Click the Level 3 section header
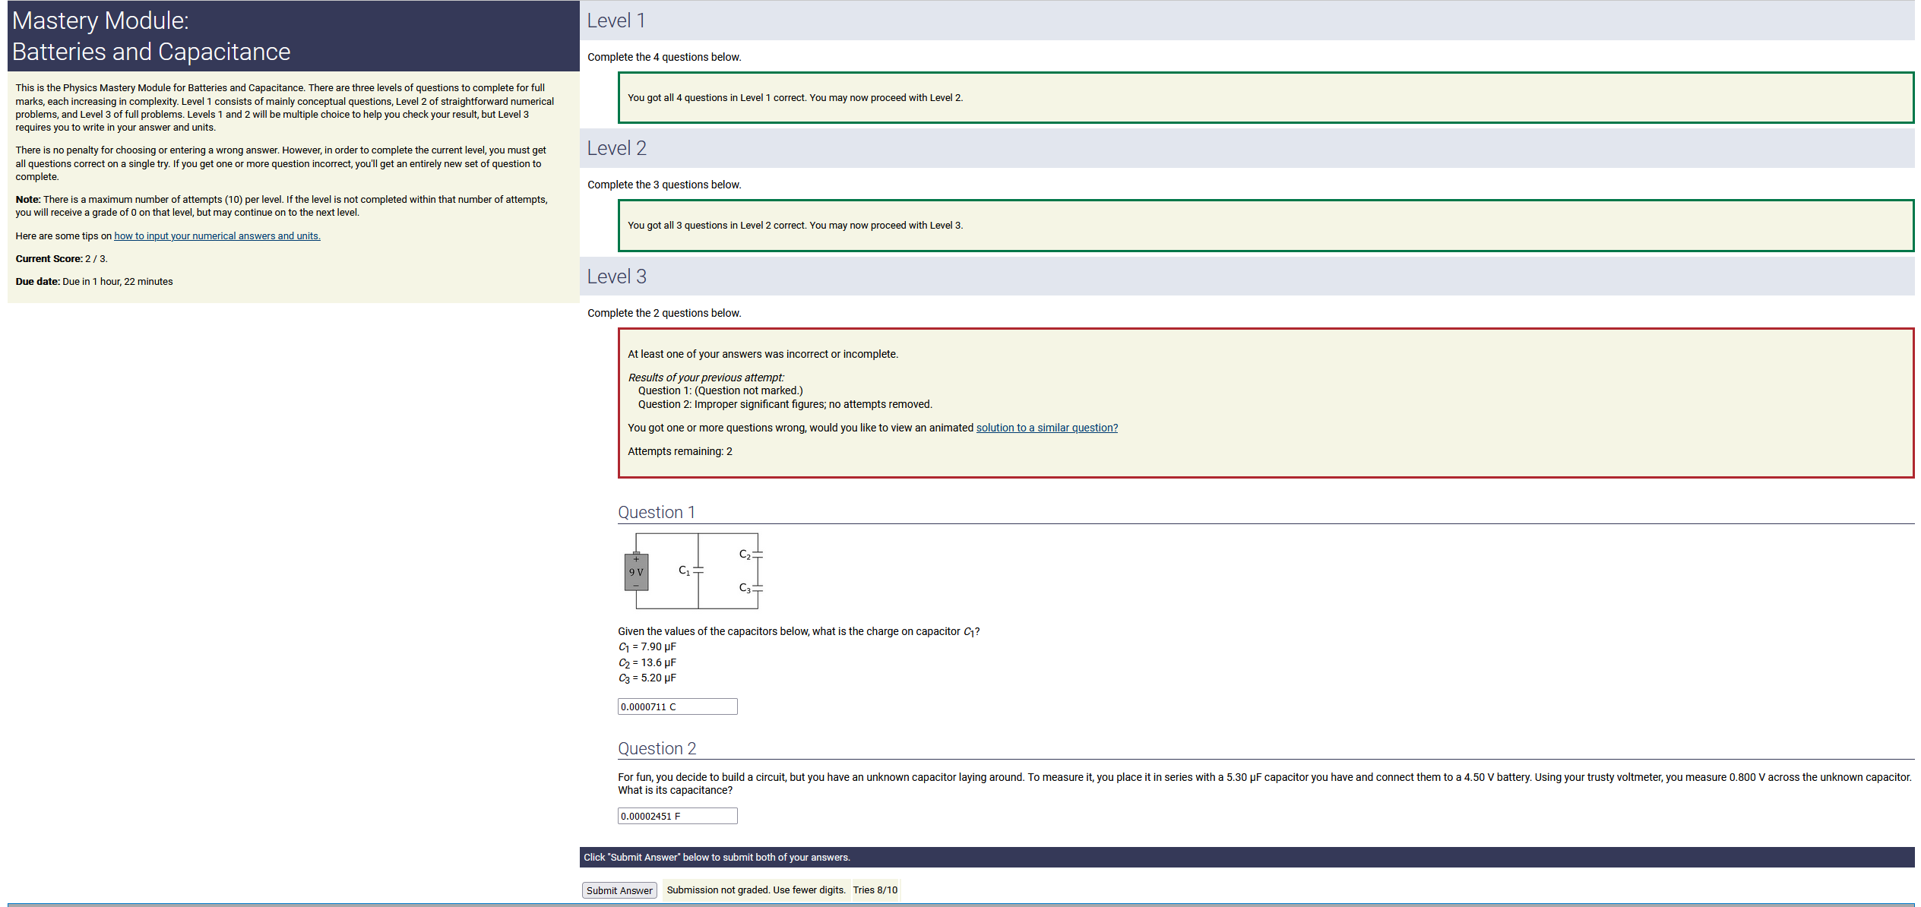 tap(616, 277)
